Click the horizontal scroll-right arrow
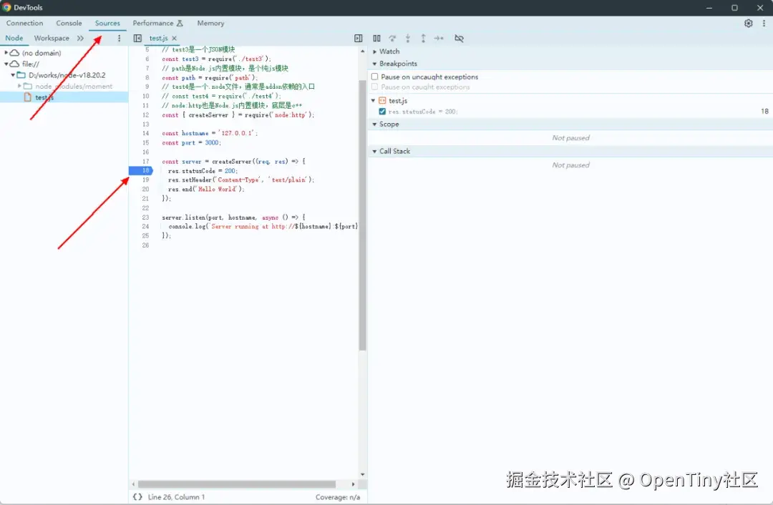 353,484
